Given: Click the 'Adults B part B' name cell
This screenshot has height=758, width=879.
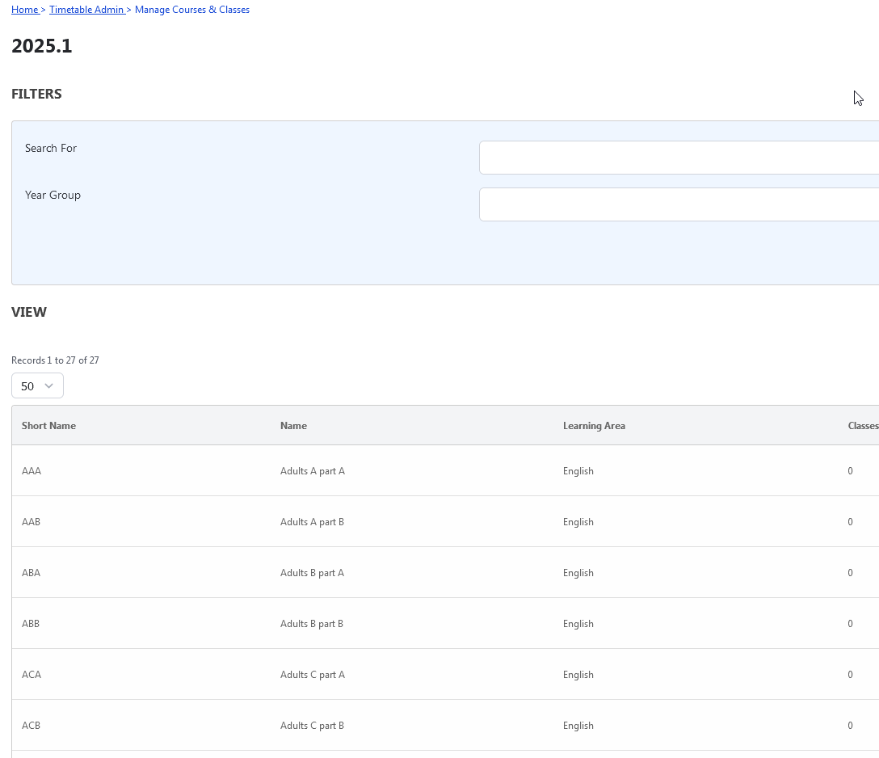Looking at the screenshot, I should click(312, 624).
